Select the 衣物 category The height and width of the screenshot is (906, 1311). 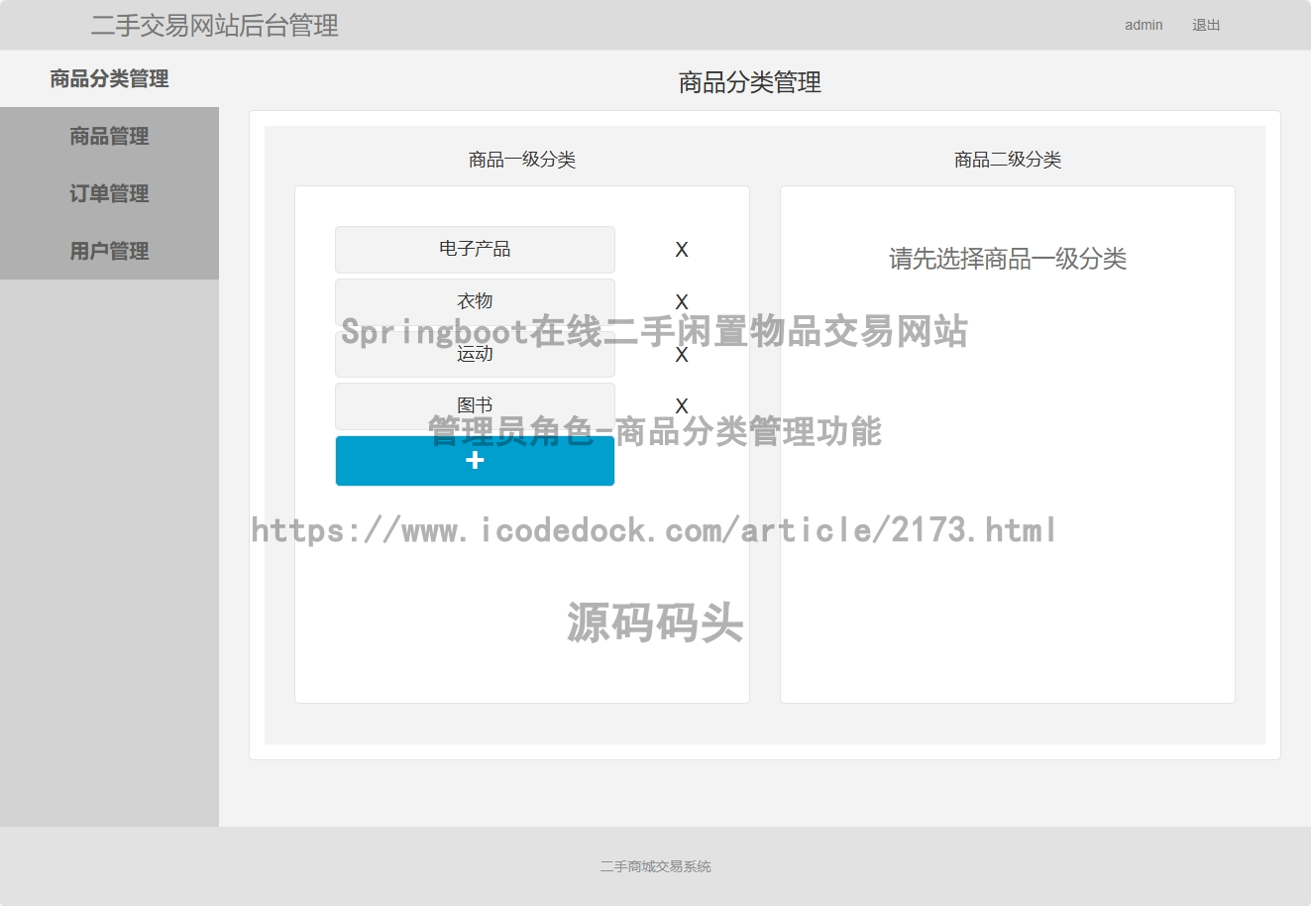coord(475,301)
